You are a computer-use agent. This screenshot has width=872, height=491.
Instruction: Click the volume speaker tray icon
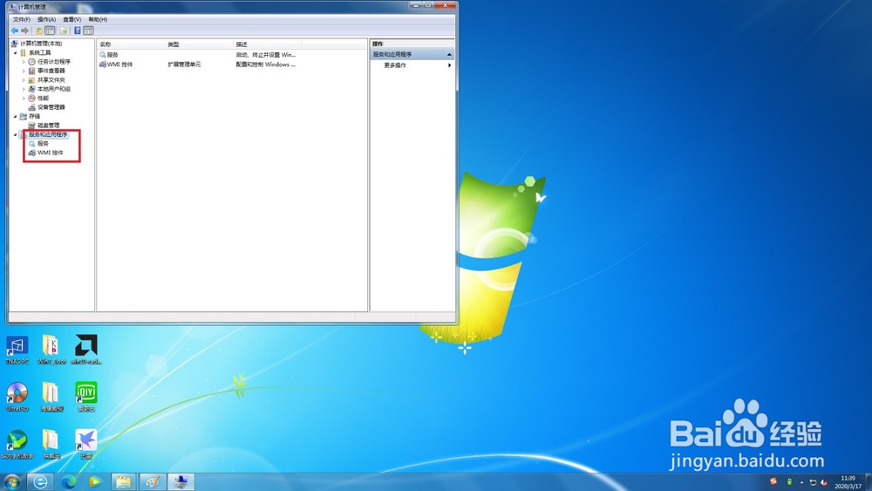pyautogui.click(x=824, y=482)
